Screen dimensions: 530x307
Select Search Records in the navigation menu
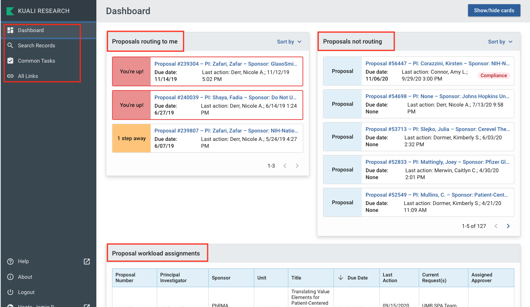coord(36,45)
